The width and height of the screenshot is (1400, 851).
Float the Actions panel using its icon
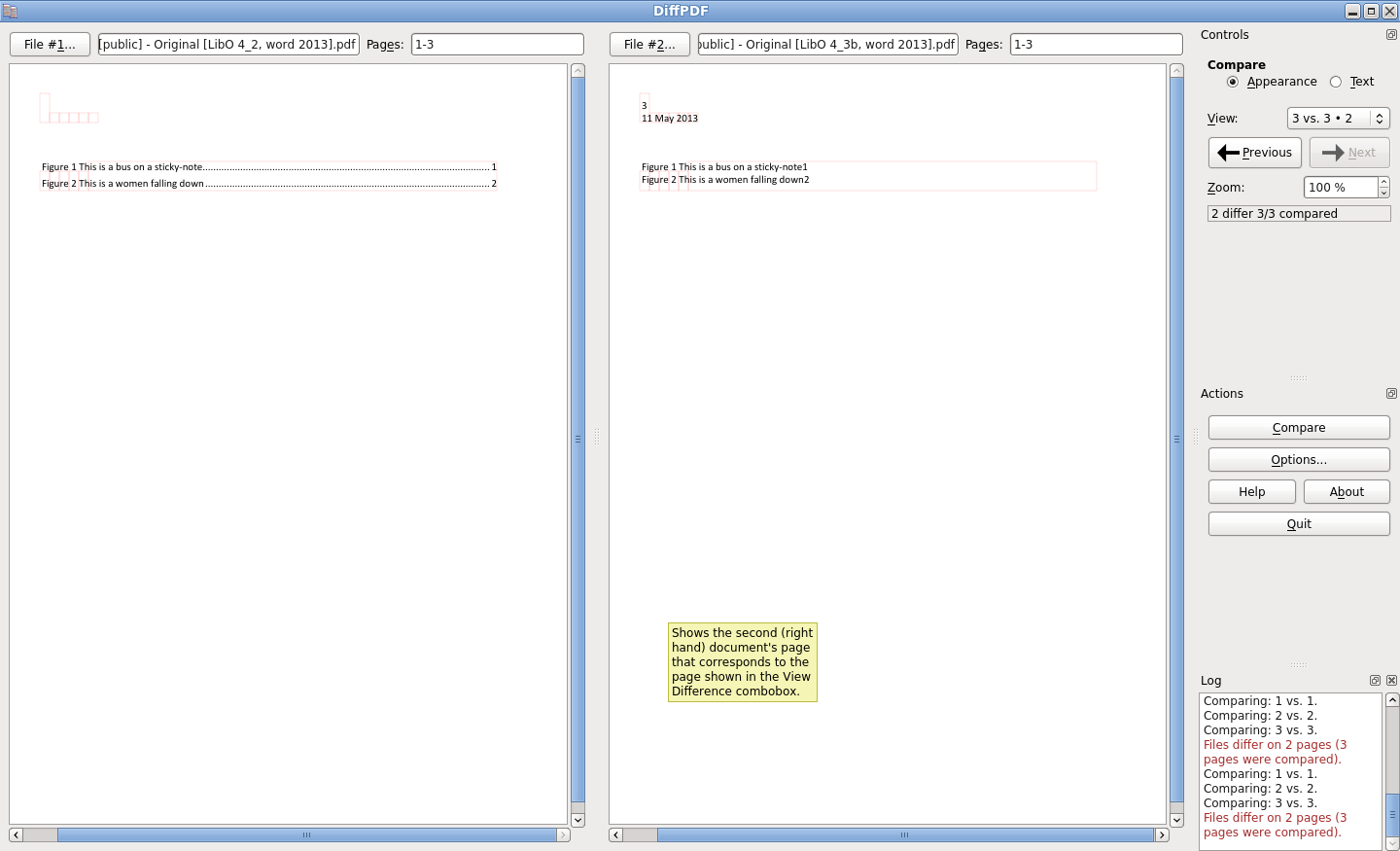pyautogui.click(x=1391, y=394)
